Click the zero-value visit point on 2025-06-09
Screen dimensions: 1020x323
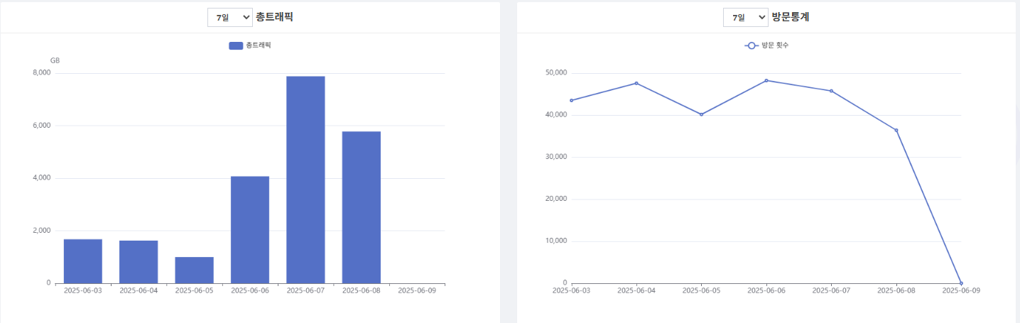[961, 283]
